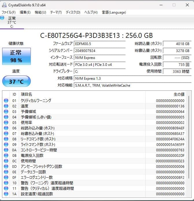The width and height of the screenshot is (194, 201).
Task: Select the C: drive status tab
Action: [x=12, y=22]
